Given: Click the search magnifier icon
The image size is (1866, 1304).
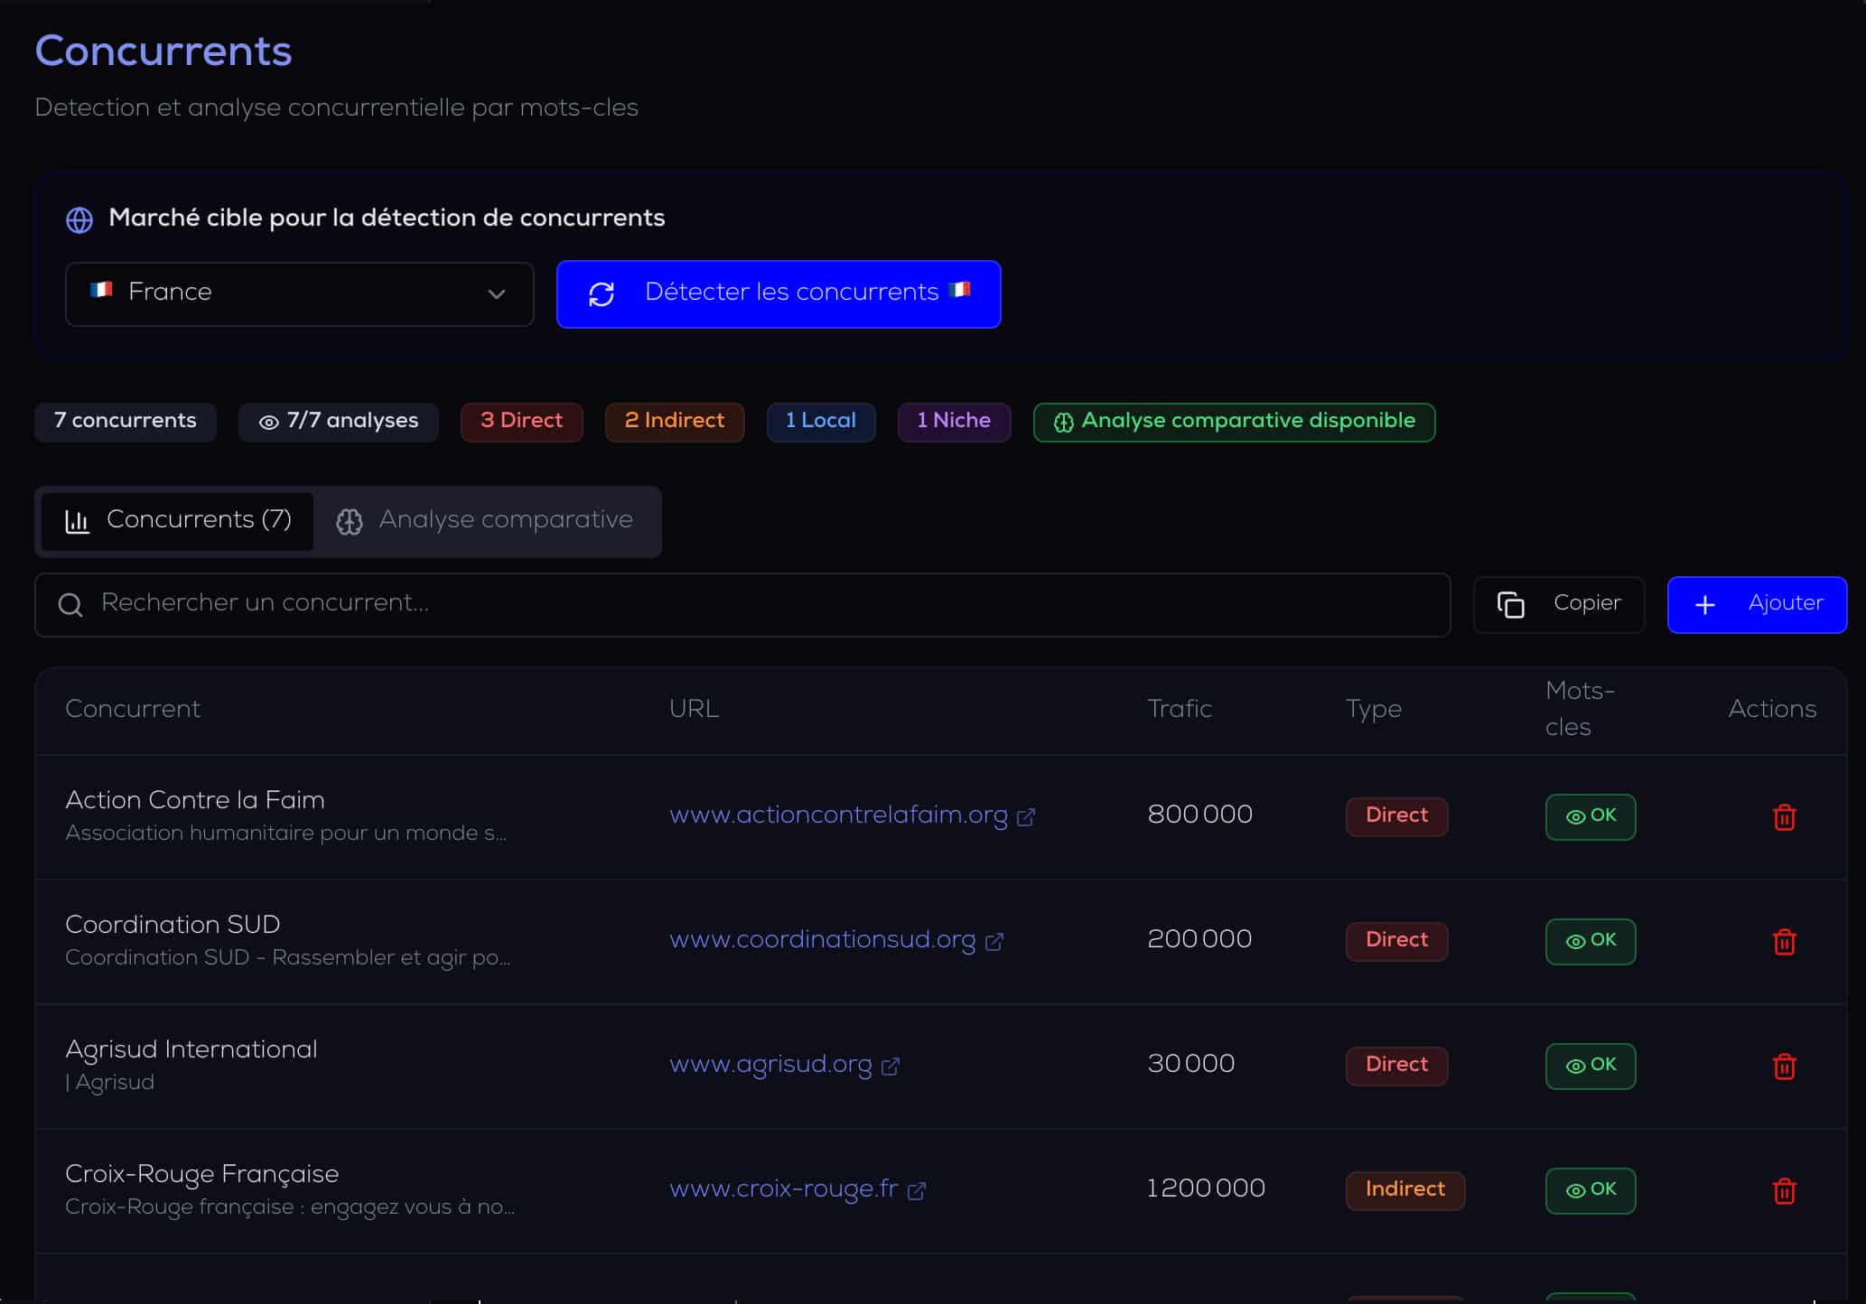Looking at the screenshot, I should pyautogui.click(x=70, y=605).
